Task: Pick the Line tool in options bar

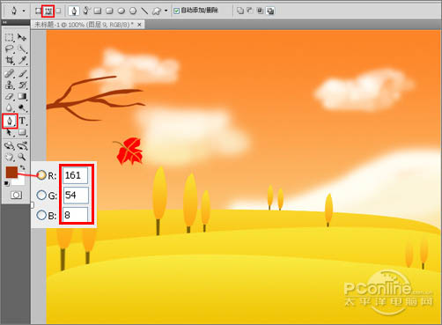Action: click(144, 11)
